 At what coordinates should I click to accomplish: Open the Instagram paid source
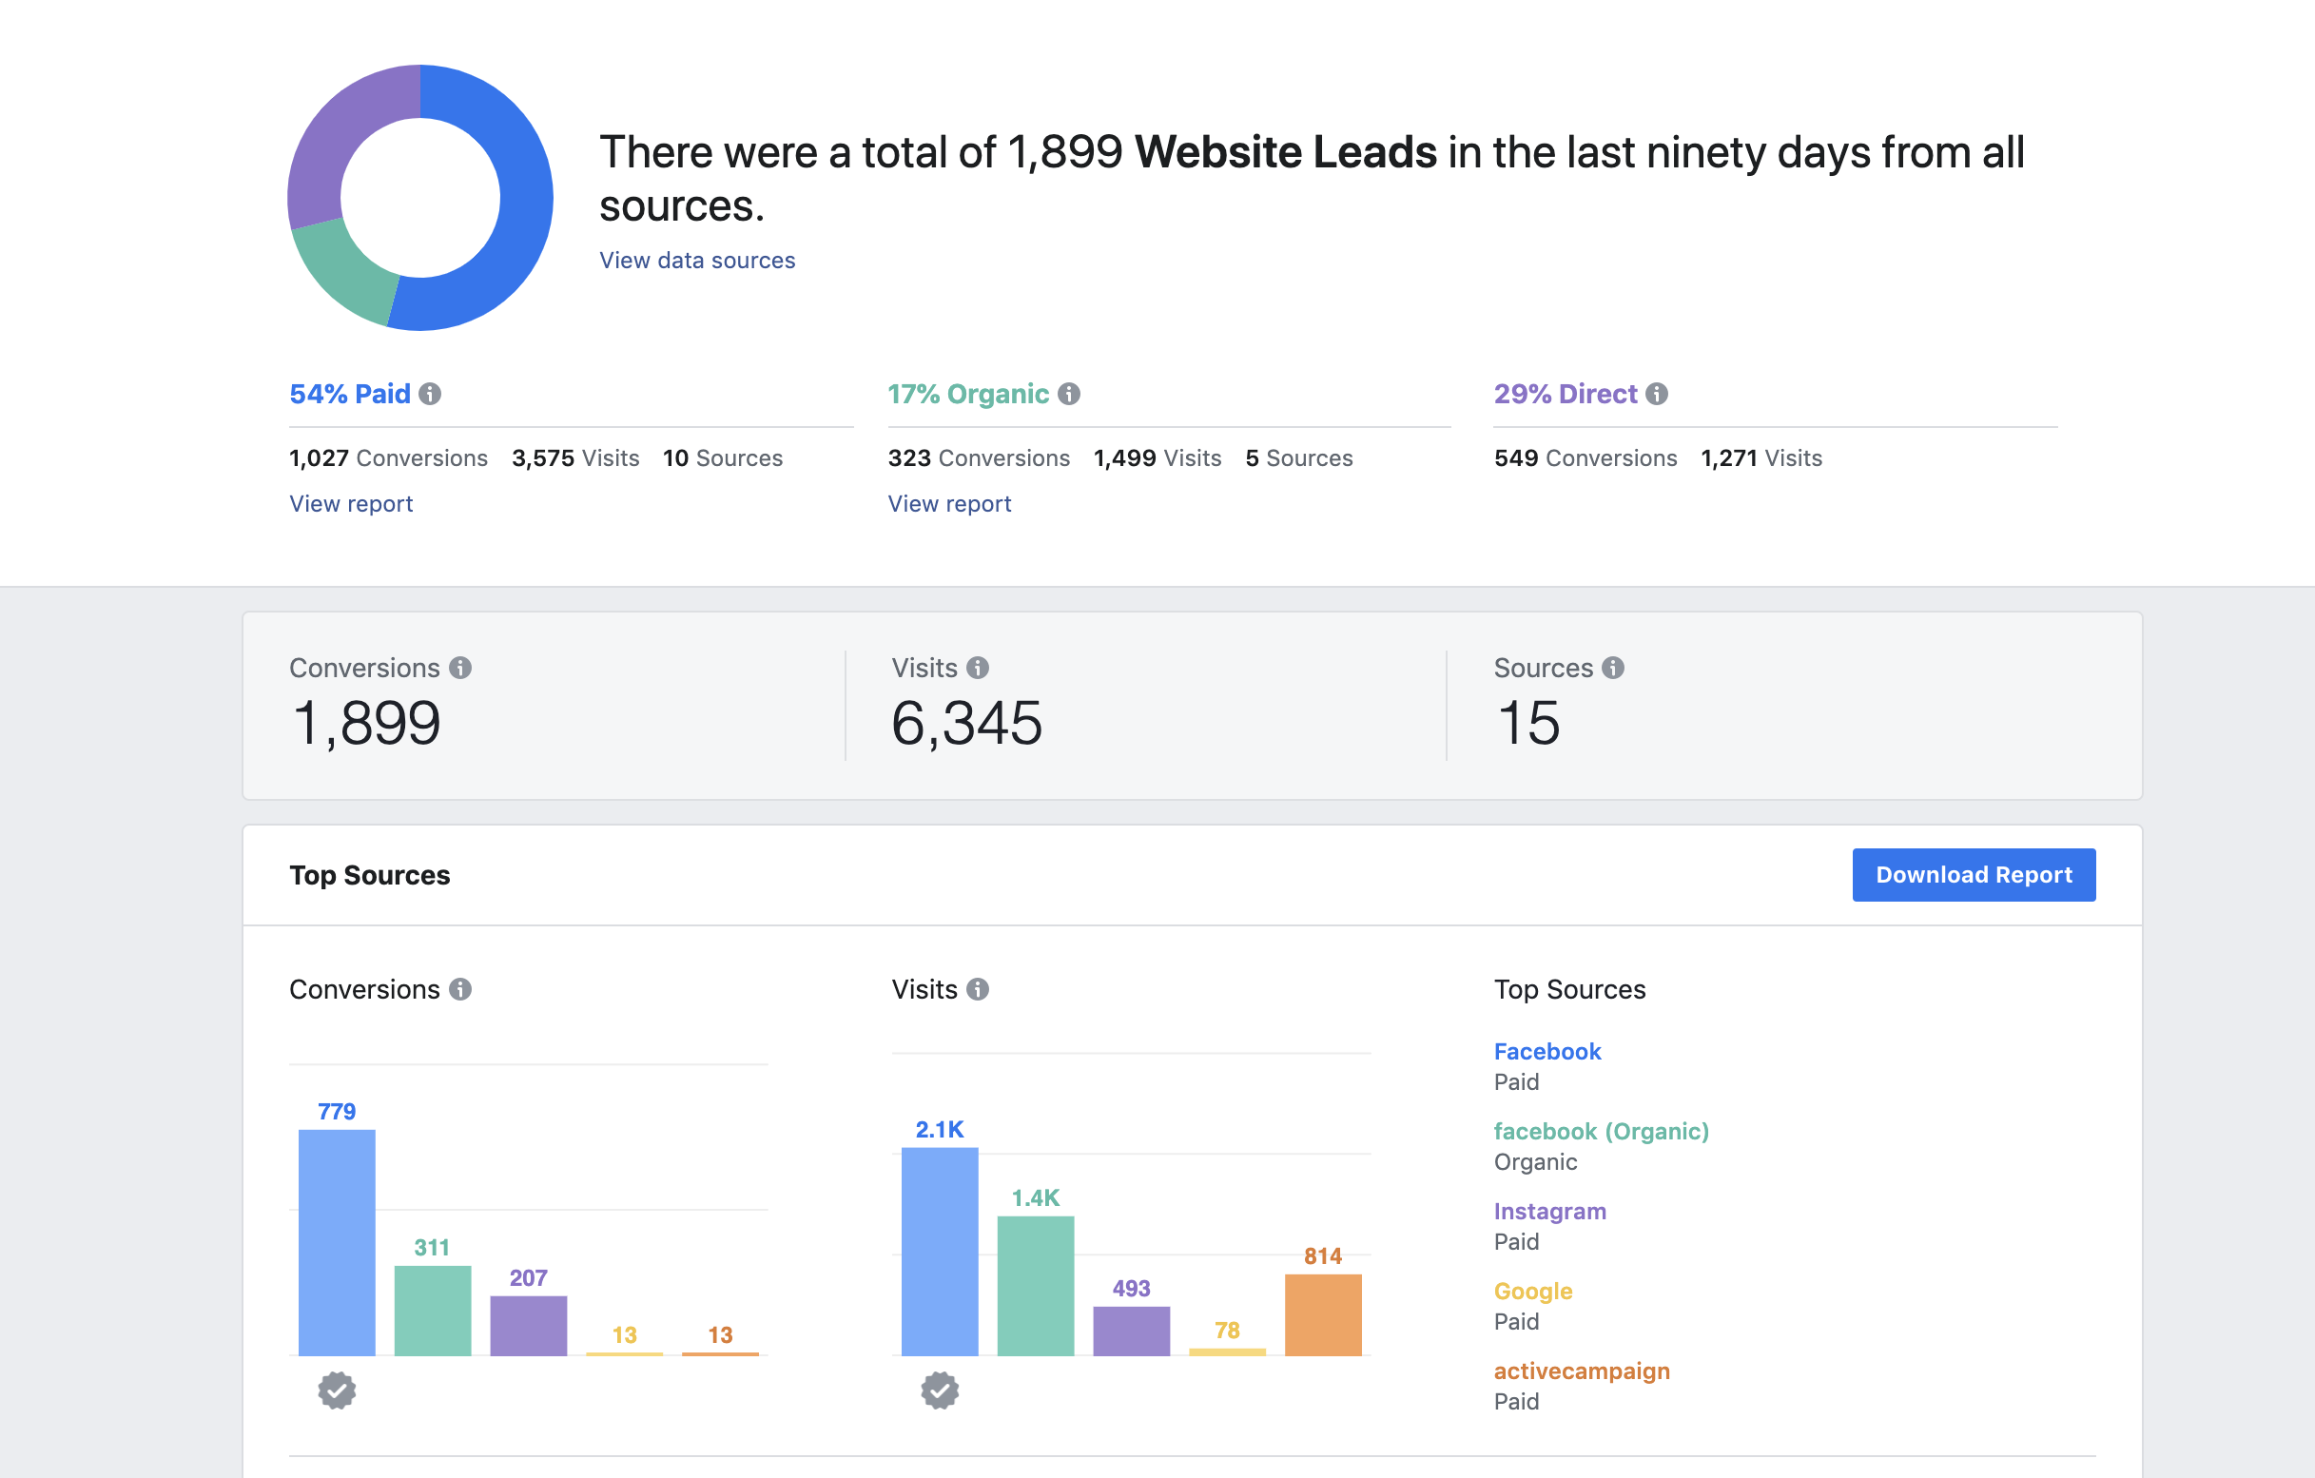pos(1549,1211)
